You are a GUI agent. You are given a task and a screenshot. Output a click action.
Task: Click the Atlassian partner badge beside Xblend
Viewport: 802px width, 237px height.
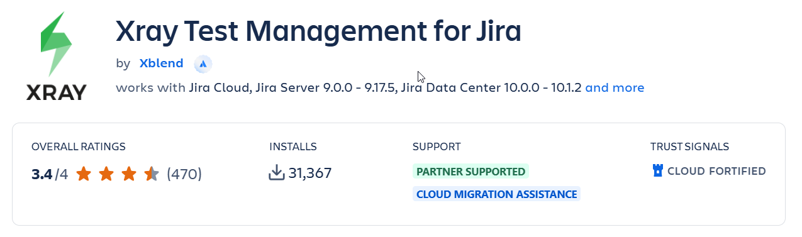[203, 63]
